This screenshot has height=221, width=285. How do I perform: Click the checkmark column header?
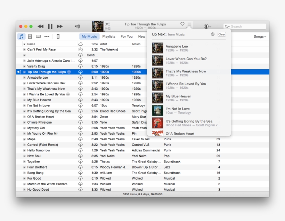coord(24,44)
